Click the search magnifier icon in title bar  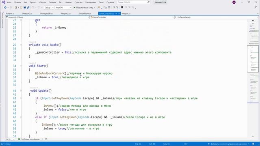(x=148, y=2)
